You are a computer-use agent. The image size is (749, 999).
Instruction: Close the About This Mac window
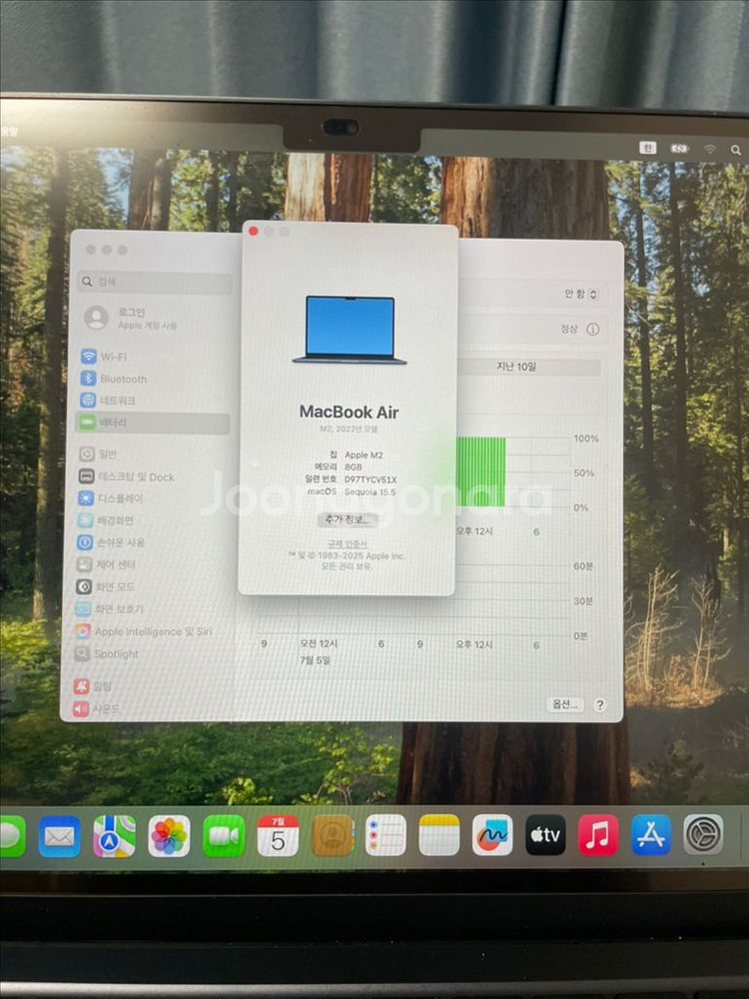[x=254, y=232]
